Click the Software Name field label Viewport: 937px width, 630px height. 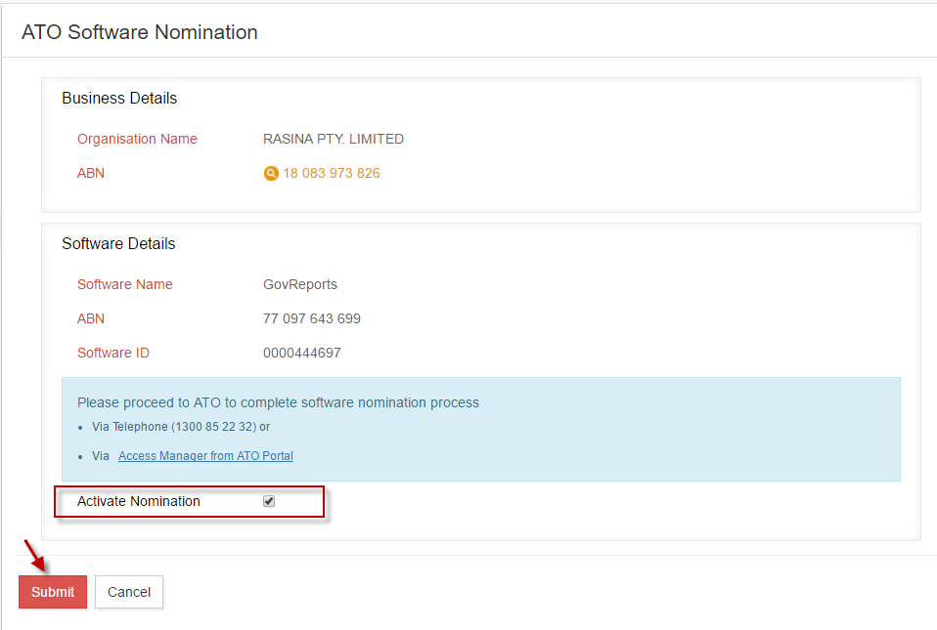[x=125, y=284]
